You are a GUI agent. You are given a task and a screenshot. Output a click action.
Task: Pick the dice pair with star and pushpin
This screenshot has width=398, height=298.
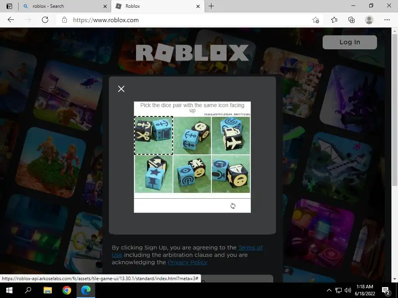click(154, 174)
